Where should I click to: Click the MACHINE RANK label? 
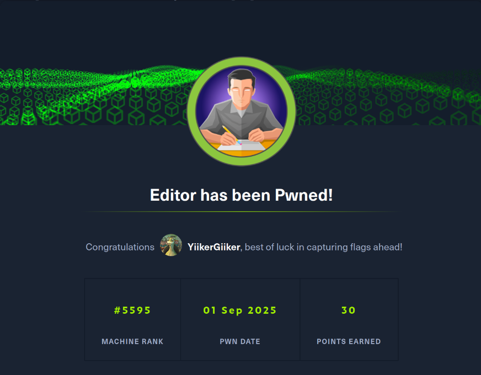[x=132, y=341]
